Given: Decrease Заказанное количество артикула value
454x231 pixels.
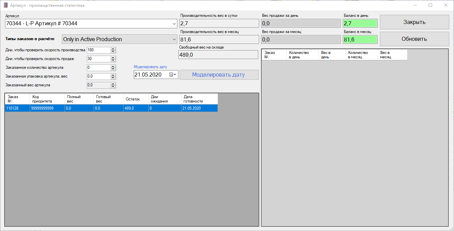Looking at the screenshot, I should click(x=113, y=69).
